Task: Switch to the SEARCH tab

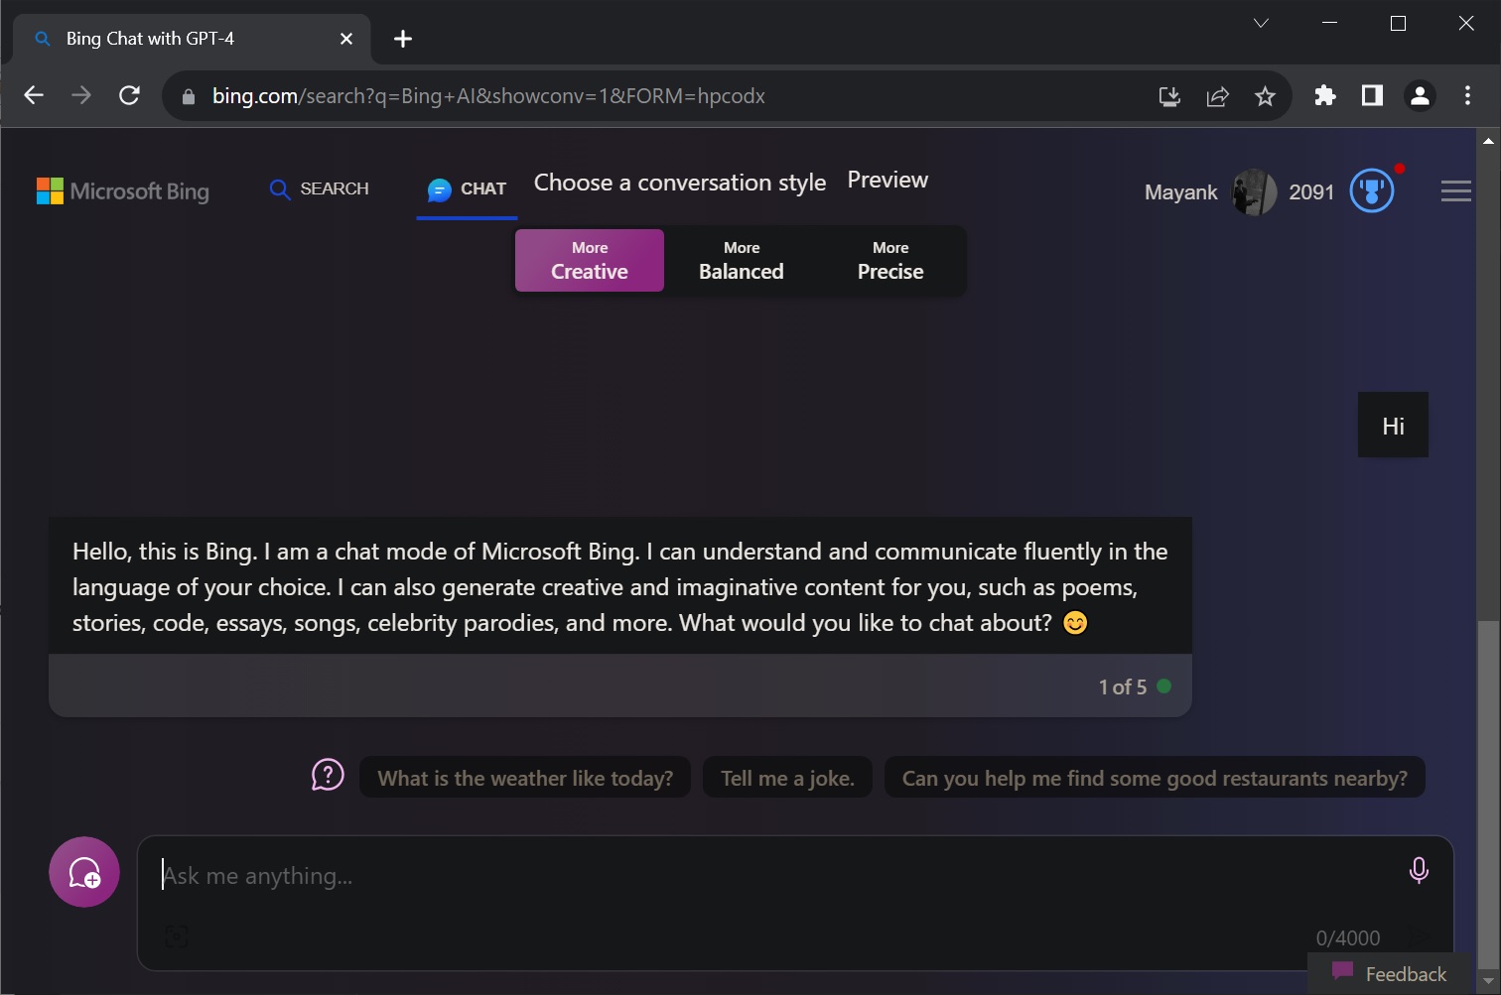Action: pos(319,188)
